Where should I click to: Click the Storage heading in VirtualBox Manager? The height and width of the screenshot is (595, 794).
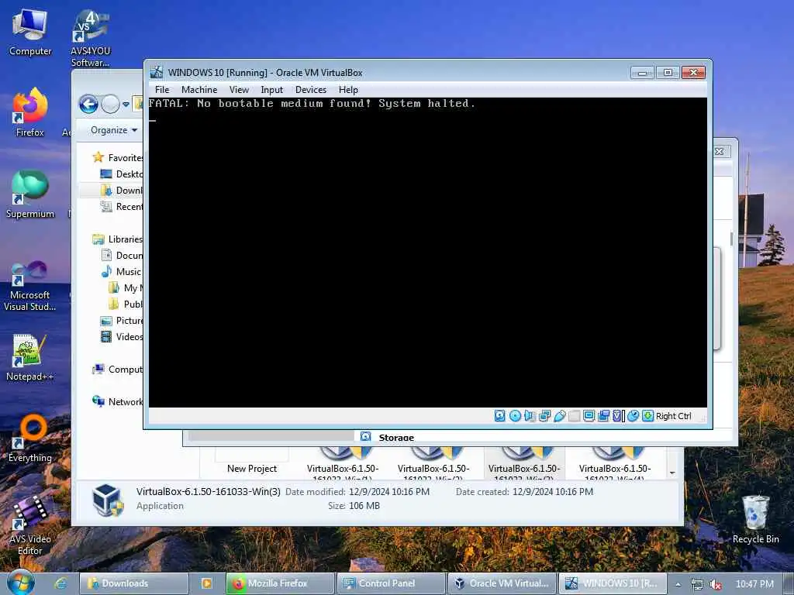click(x=396, y=438)
